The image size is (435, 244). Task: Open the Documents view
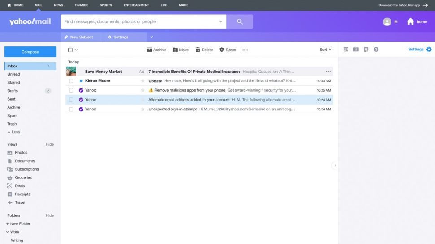[x=21, y=161]
